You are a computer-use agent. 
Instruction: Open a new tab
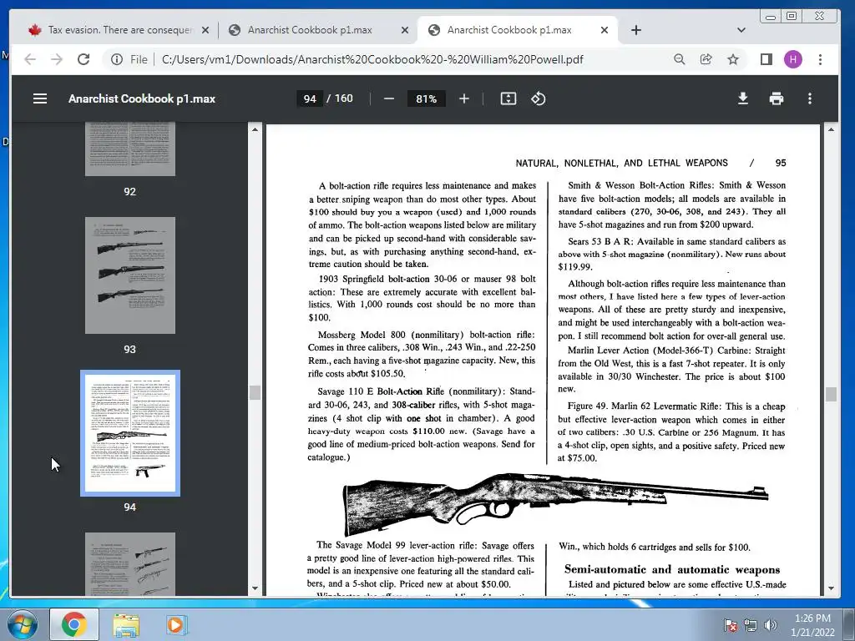(x=635, y=30)
